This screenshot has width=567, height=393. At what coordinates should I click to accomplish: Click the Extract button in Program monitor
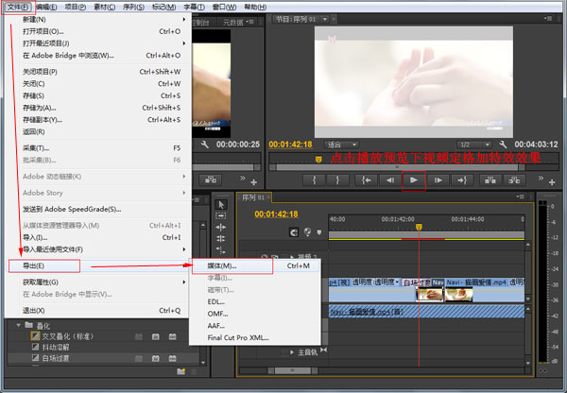coord(514,180)
